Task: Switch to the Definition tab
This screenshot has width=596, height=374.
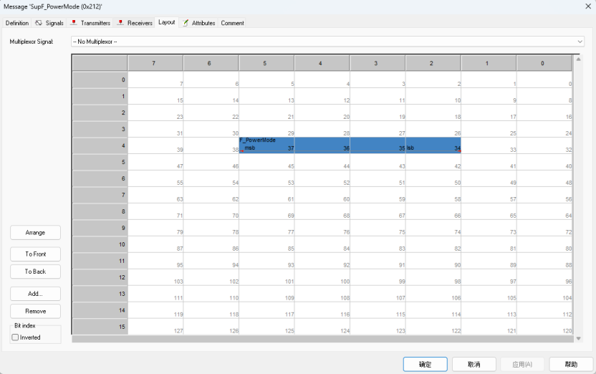Action: point(17,23)
